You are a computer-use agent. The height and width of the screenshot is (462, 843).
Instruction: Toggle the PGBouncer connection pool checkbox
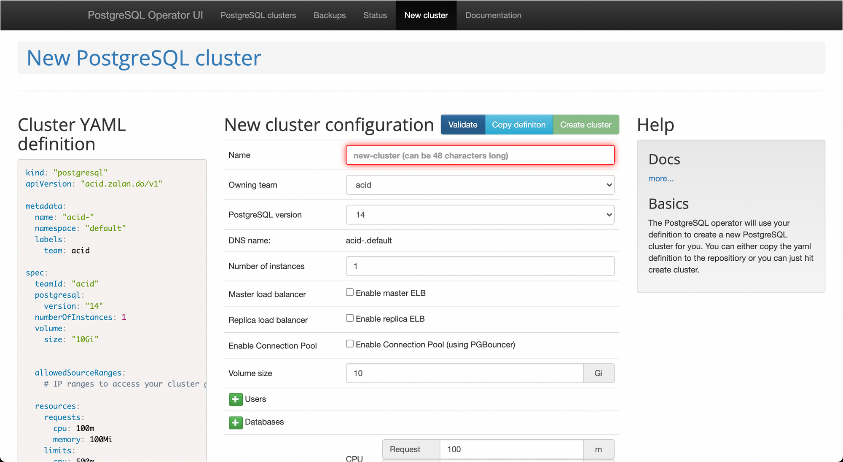pos(350,344)
